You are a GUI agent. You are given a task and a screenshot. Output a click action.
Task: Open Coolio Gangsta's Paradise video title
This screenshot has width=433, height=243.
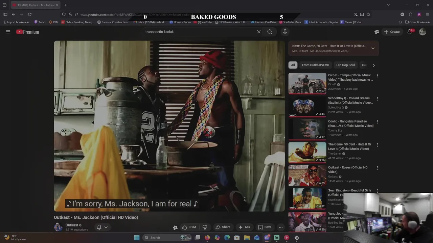point(351,124)
